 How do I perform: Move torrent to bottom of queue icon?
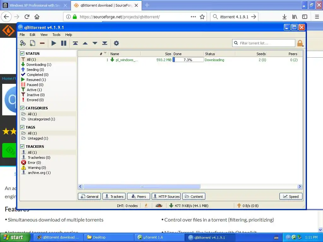105,43
